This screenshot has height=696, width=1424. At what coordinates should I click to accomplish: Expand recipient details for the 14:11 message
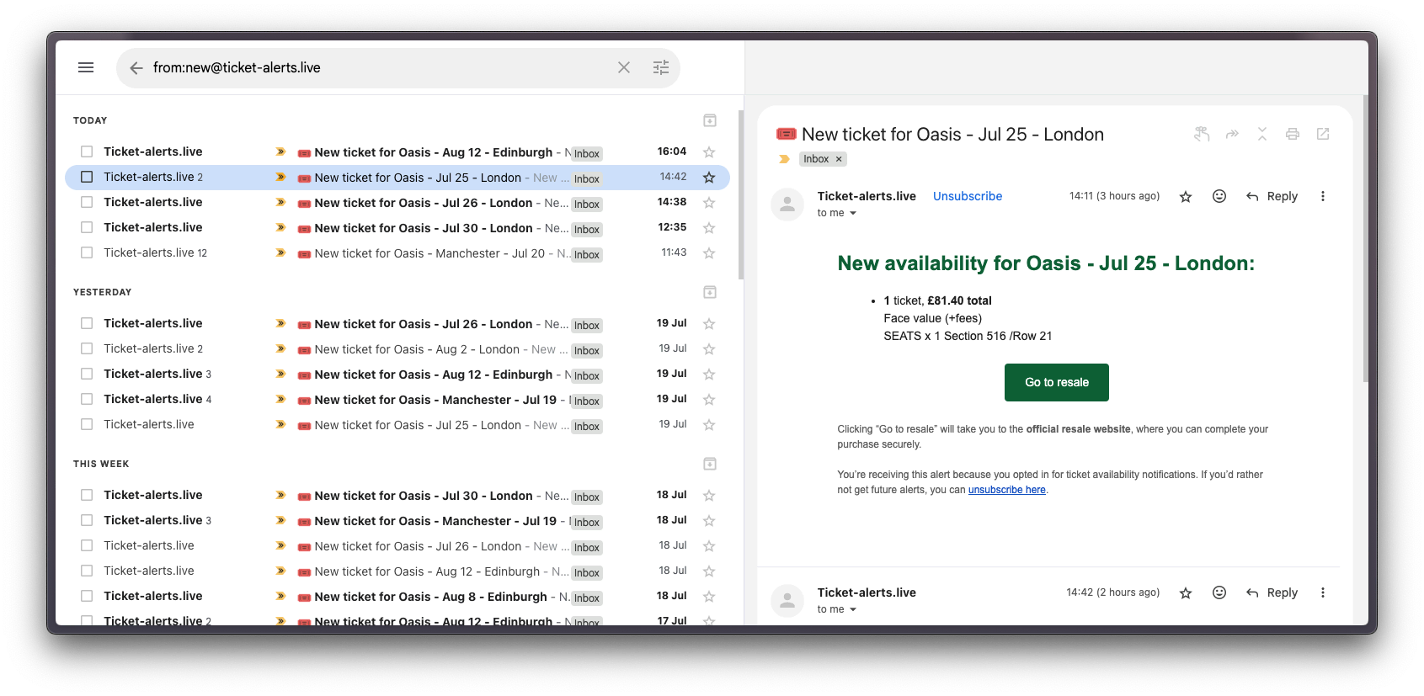coord(853,213)
